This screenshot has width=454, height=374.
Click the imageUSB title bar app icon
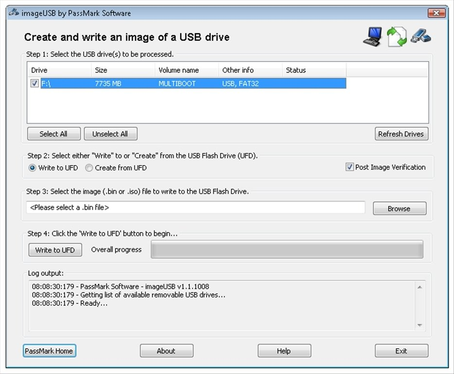[x=14, y=13]
